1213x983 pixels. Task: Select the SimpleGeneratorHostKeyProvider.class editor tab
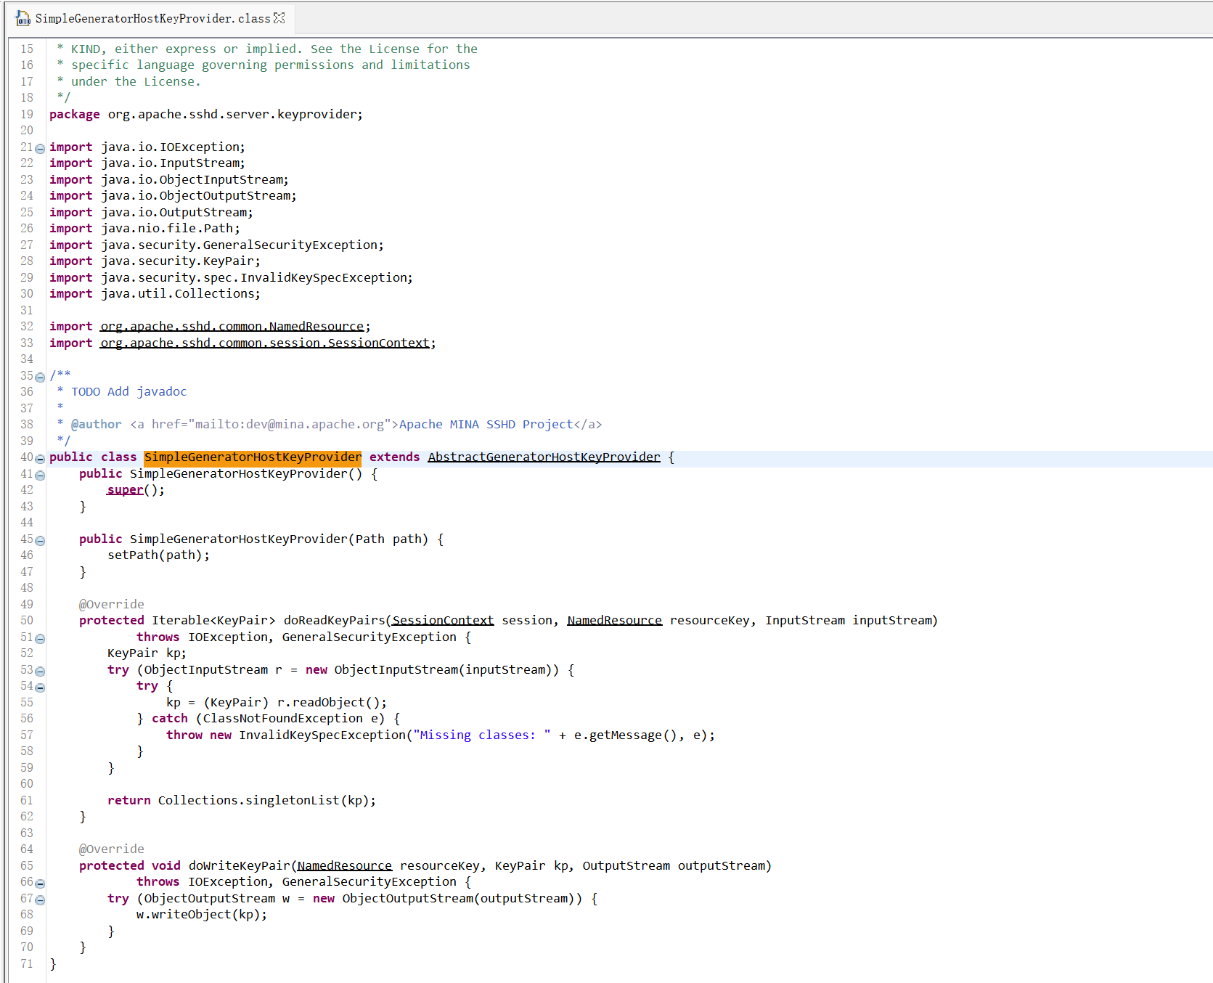pos(151,18)
